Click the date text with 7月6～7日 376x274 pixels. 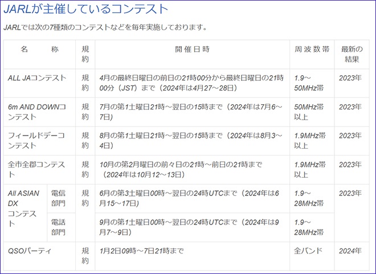191,112
